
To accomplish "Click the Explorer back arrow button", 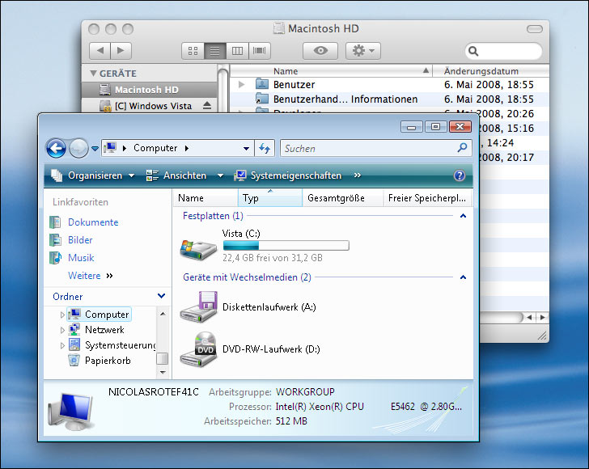I will tap(56, 148).
